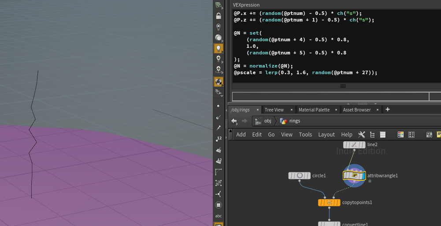
Task: Close the Material Palette tab
Action: (336, 110)
